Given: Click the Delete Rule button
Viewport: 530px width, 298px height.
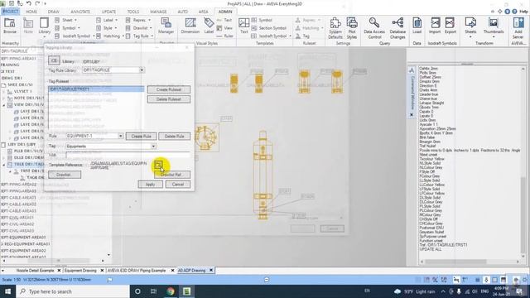Looking at the screenshot, I should [x=175, y=136].
